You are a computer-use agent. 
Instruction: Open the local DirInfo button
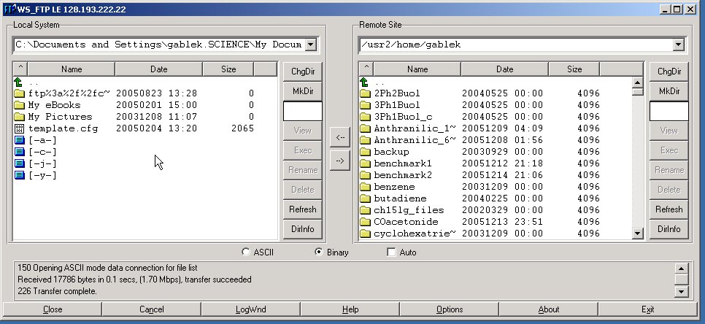point(303,229)
